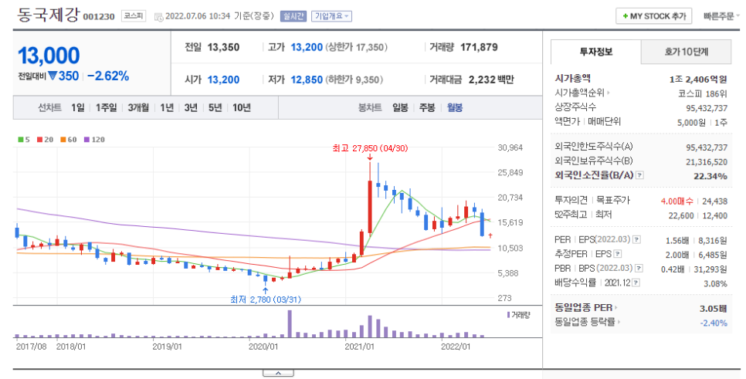Click the 상장주식수 value 95,432,737
Image resolution: width=746 pixels, height=379 pixels.
(x=707, y=108)
